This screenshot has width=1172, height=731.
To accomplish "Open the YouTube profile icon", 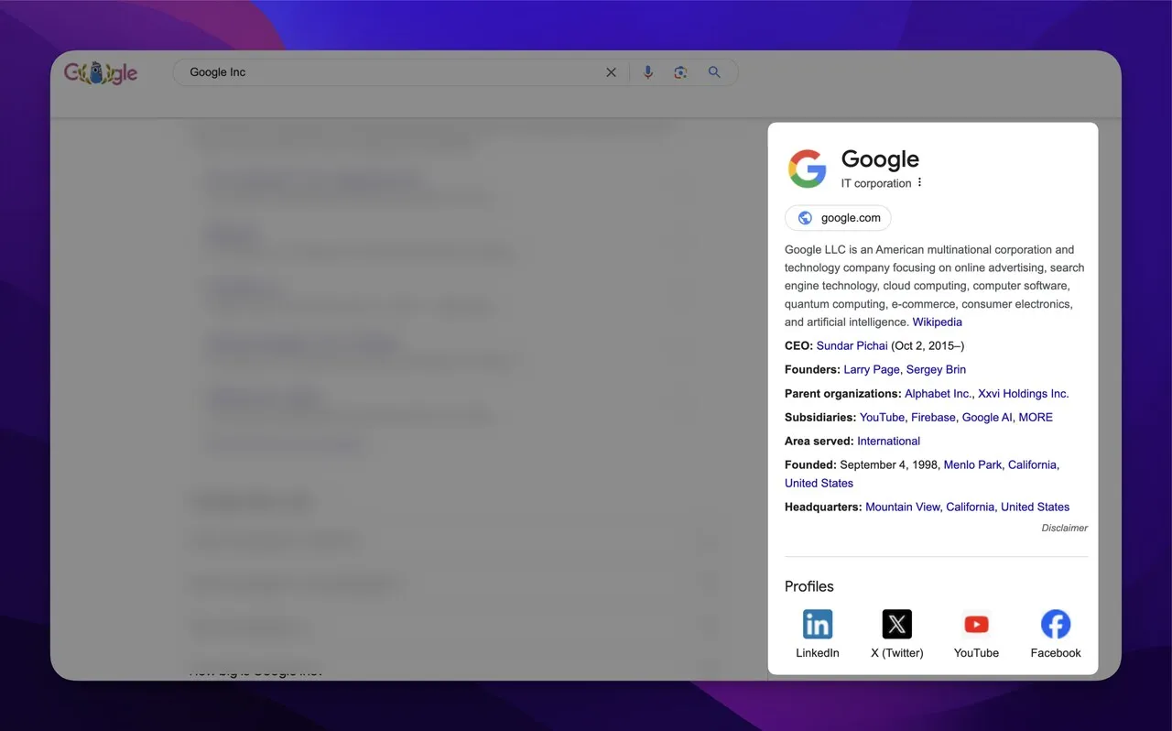I will coord(976,624).
